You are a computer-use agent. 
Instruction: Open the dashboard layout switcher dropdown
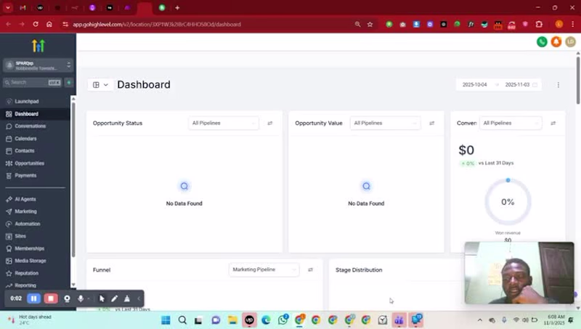(x=100, y=84)
